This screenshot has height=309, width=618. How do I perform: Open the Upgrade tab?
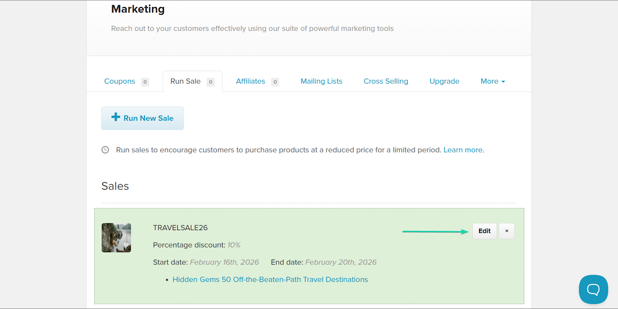(444, 81)
